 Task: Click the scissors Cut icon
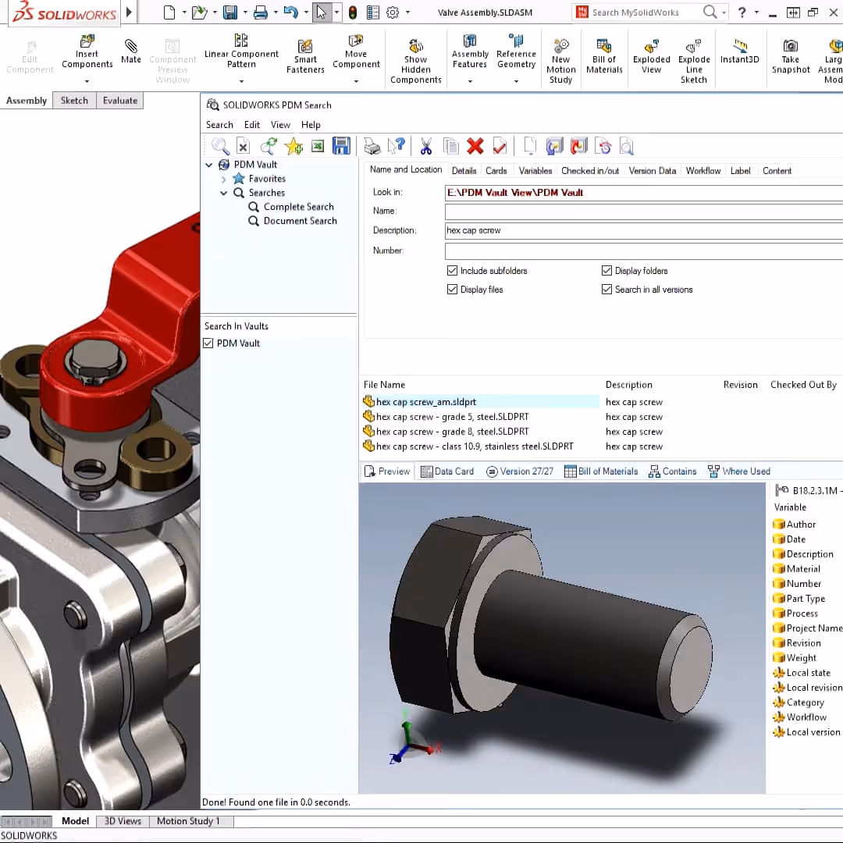[x=426, y=146]
